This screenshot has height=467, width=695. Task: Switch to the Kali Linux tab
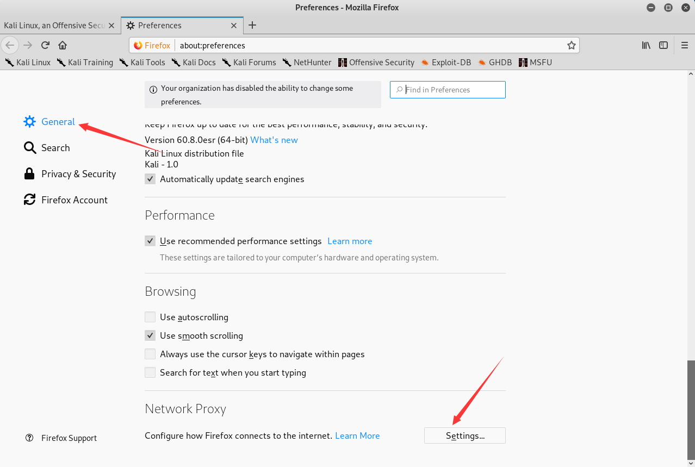(53, 26)
